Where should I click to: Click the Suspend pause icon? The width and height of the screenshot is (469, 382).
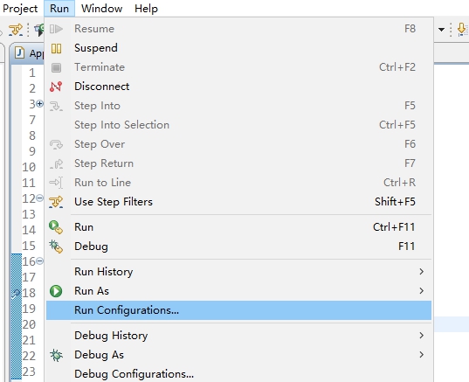tap(56, 48)
